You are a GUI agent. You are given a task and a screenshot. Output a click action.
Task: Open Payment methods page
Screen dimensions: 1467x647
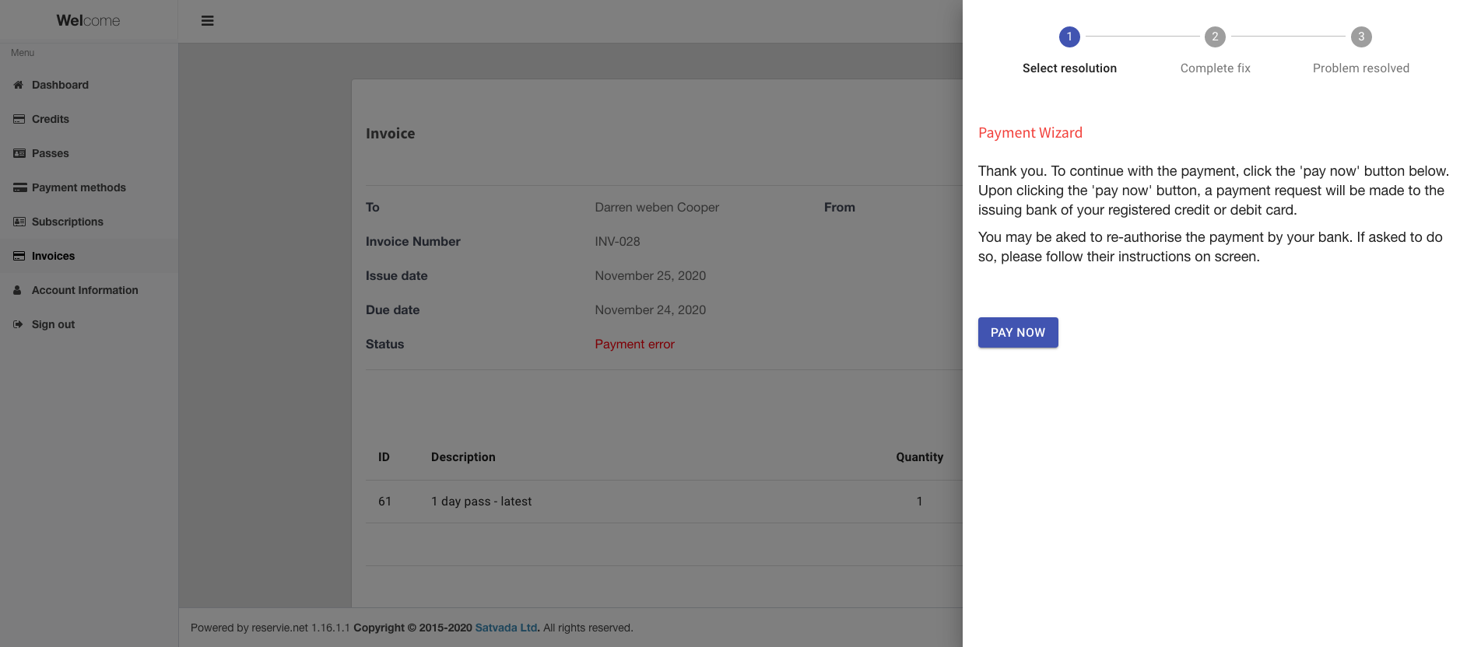coord(89,187)
